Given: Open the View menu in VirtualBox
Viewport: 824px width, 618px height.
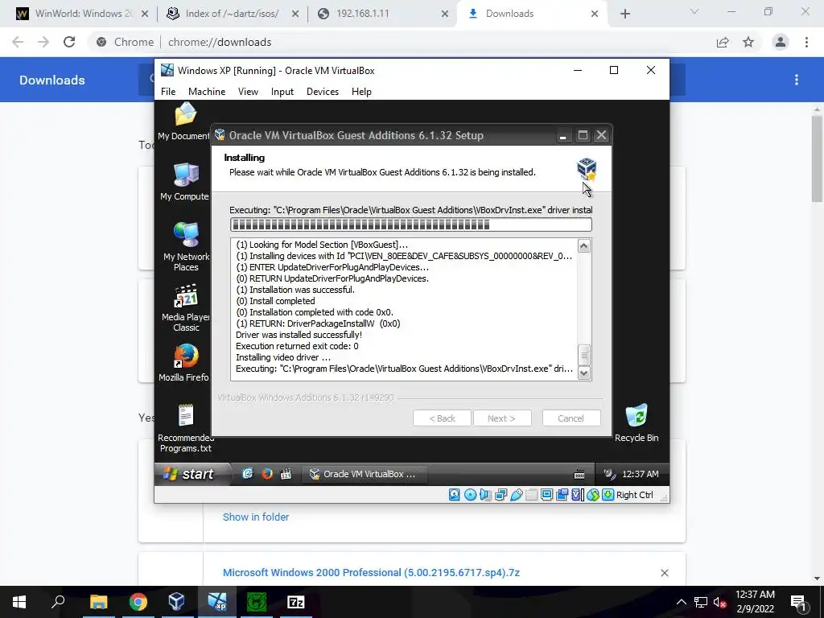Looking at the screenshot, I should (x=248, y=92).
